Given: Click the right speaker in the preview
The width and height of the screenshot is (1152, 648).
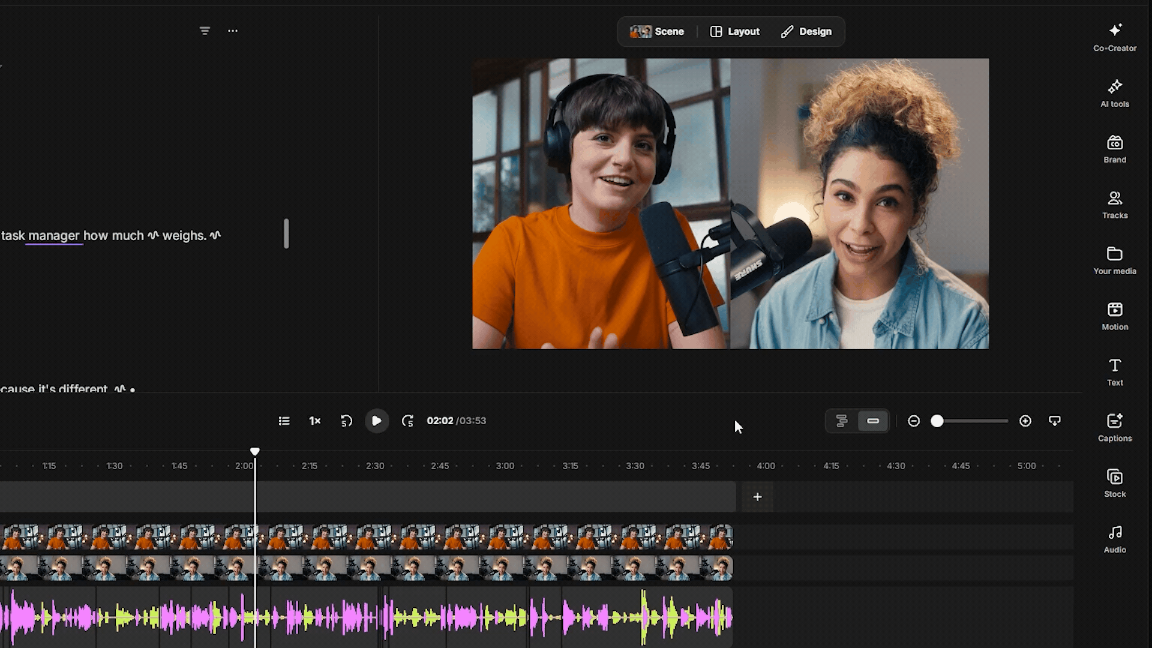Looking at the screenshot, I should pos(860,203).
